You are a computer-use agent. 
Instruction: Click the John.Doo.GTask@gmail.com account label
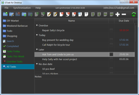[119, 8]
